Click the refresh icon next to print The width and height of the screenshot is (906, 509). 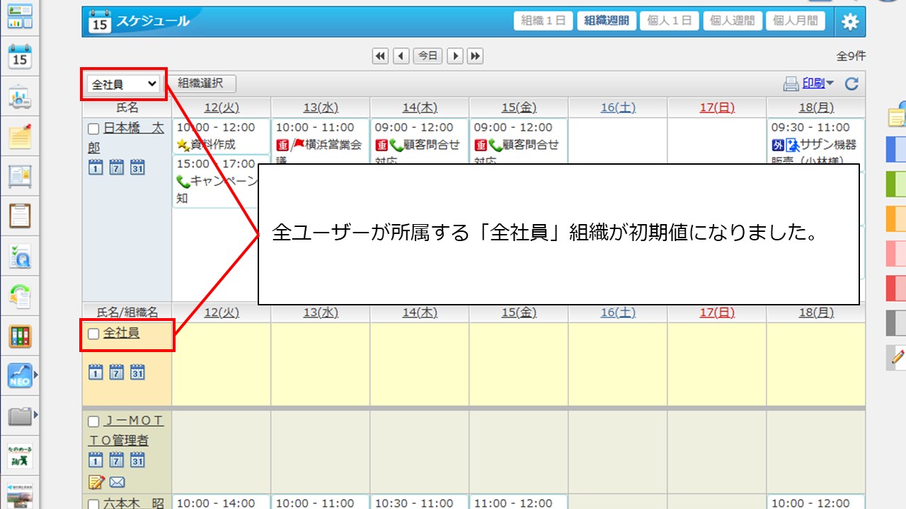coord(851,84)
